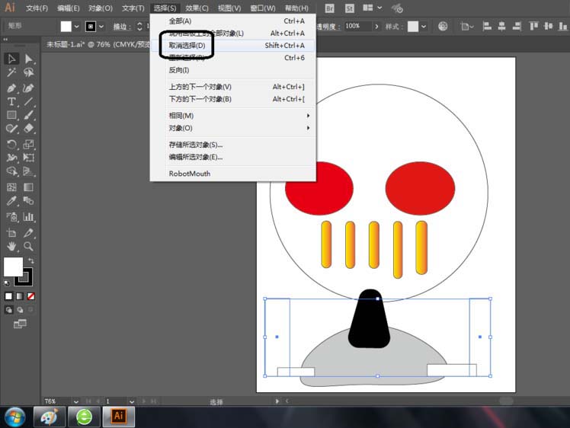Select the Eyedropper tool
The image size is (570, 428).
11,200
